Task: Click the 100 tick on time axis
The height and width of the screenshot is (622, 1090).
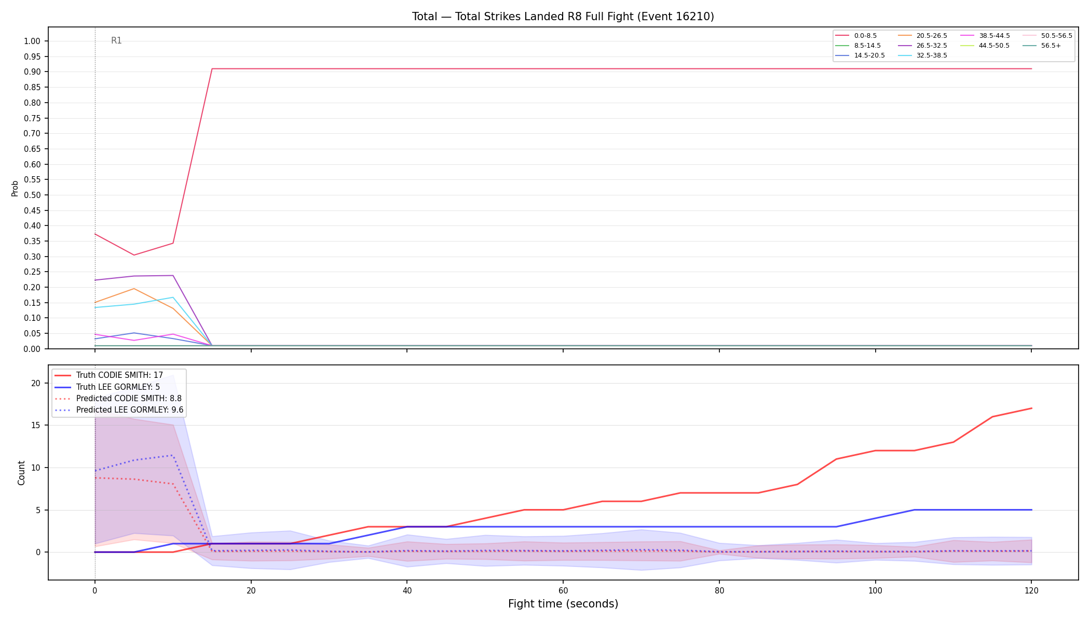Action: click(x=875, y=590)
